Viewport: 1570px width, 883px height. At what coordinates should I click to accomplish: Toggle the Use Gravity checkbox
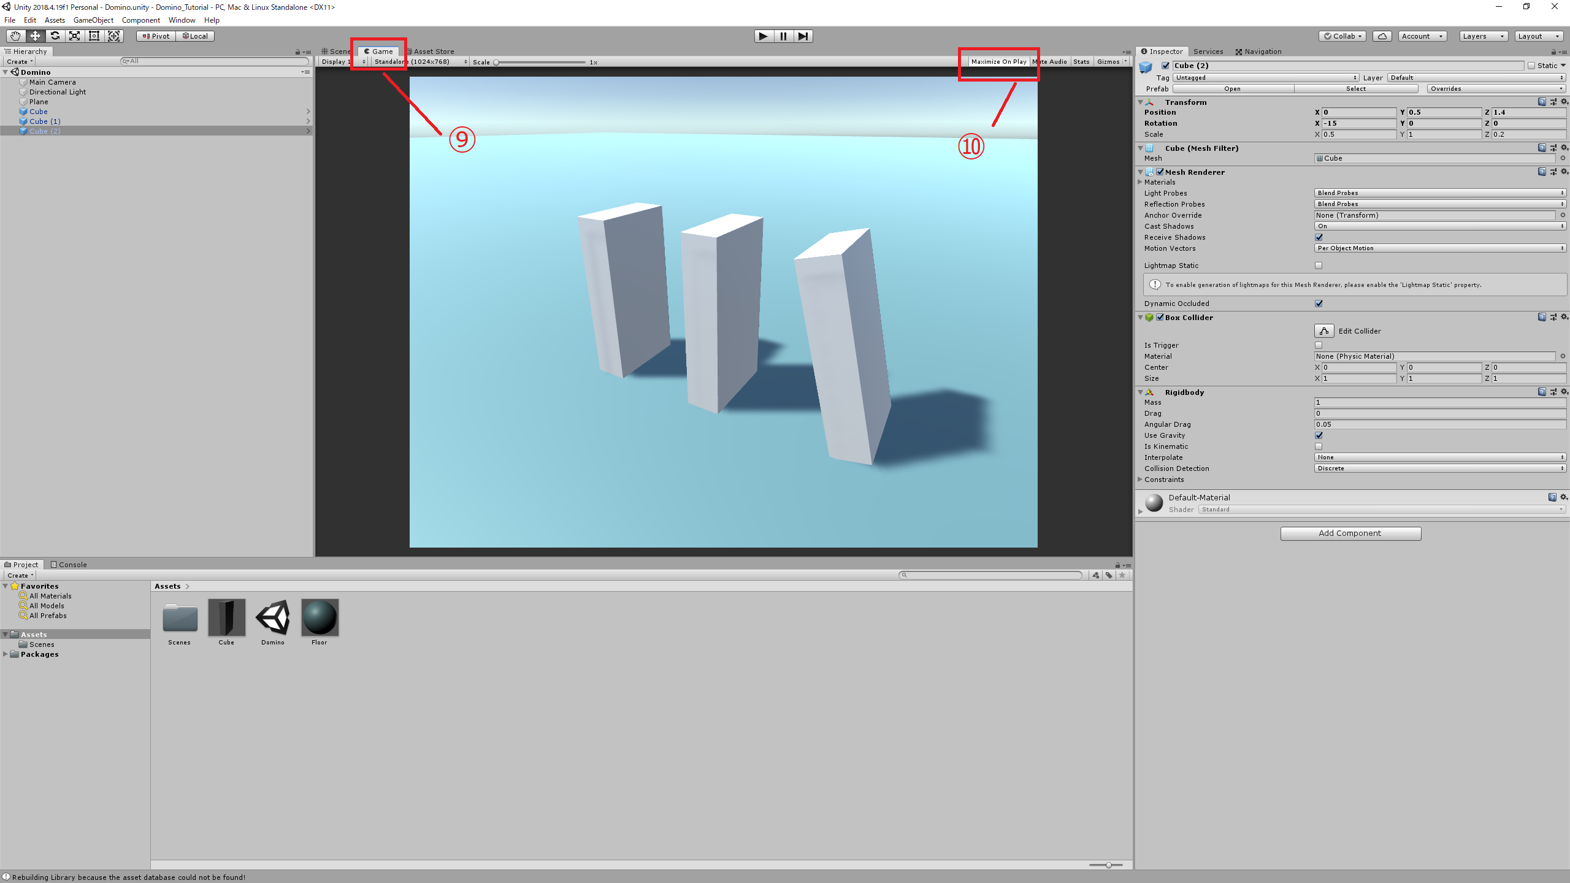click(x=1319, y=435)
